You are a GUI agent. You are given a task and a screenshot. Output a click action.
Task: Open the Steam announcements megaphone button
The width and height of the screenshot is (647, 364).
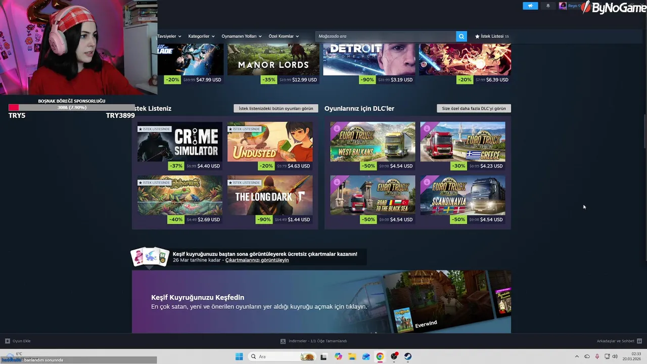(x=530, y=6)
